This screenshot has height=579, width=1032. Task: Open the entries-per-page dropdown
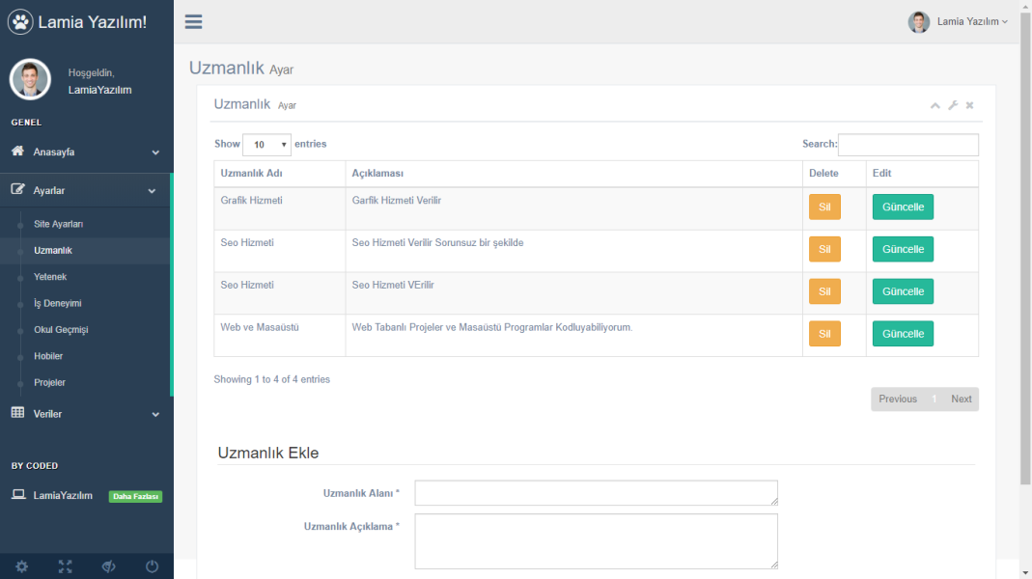click(x=266, y=145)
